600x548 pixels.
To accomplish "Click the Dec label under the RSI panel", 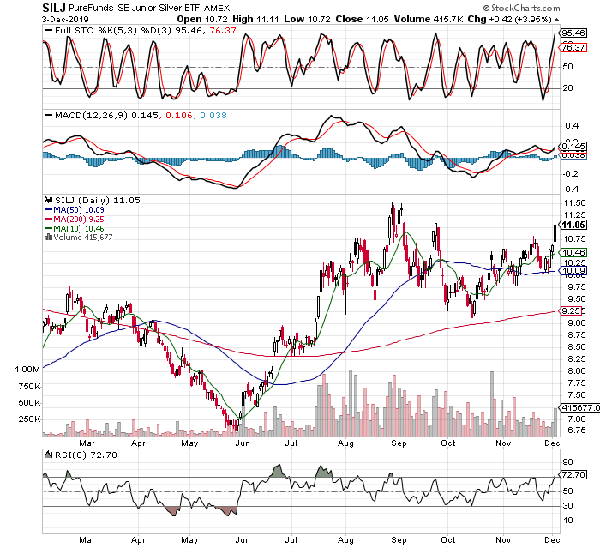I will click(552, 540).
